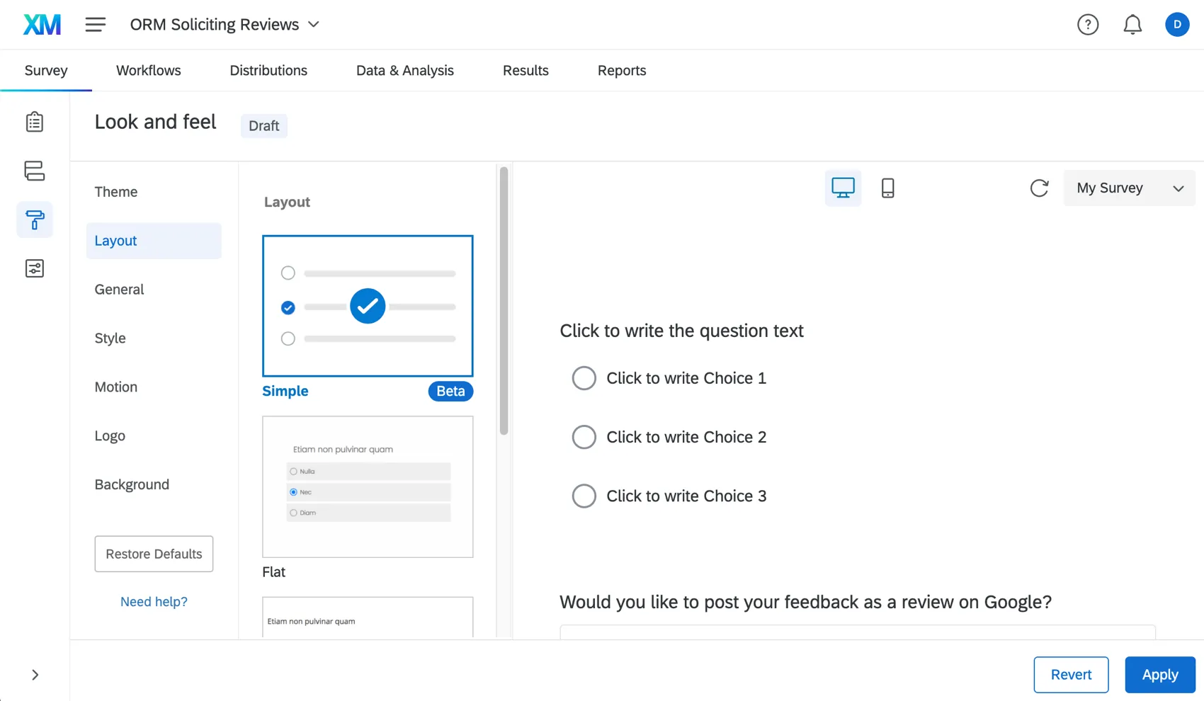Open the survey builder clipboard icon

pos(35,122)
